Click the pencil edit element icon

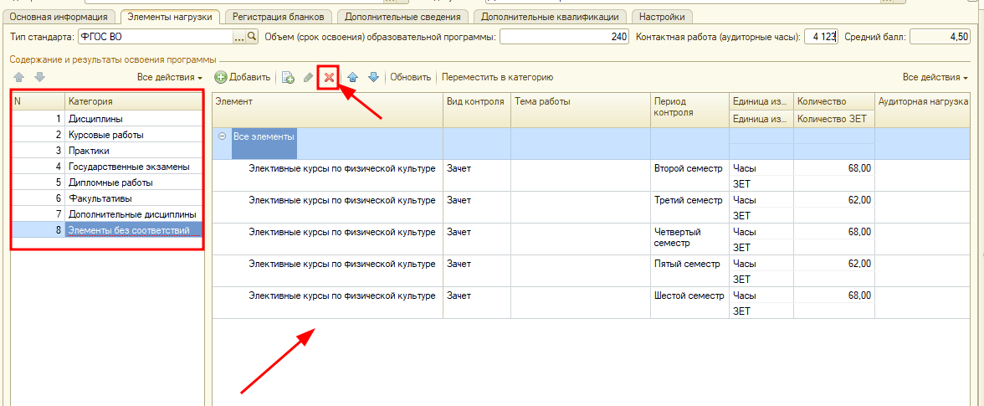pos(309,77)
